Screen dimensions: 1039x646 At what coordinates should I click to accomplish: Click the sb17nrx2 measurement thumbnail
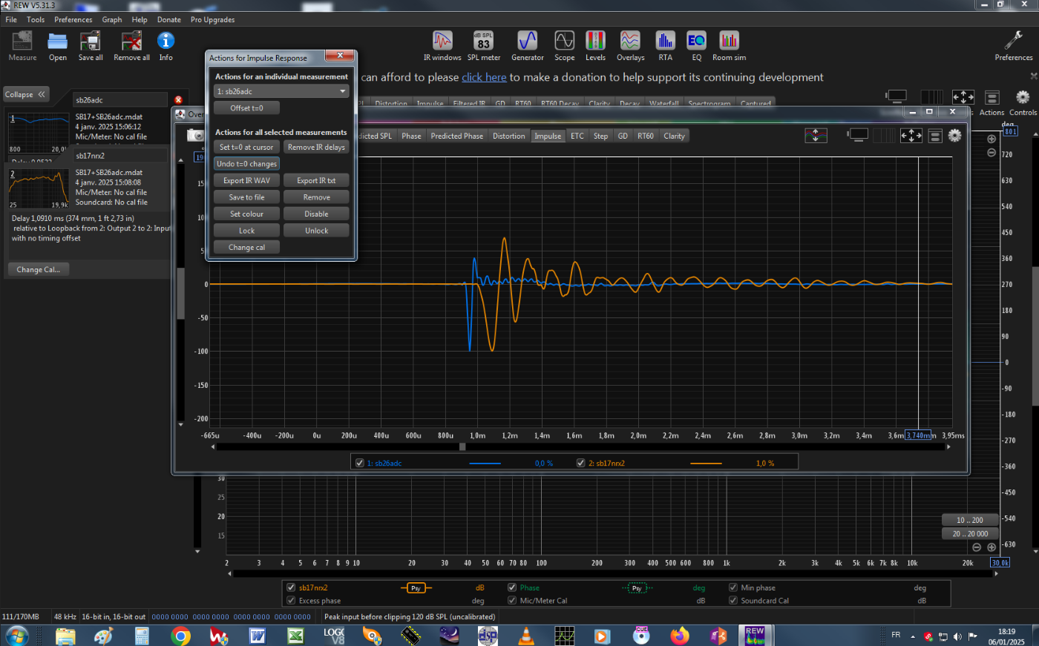pyautogui.click(x=39, y=188)
